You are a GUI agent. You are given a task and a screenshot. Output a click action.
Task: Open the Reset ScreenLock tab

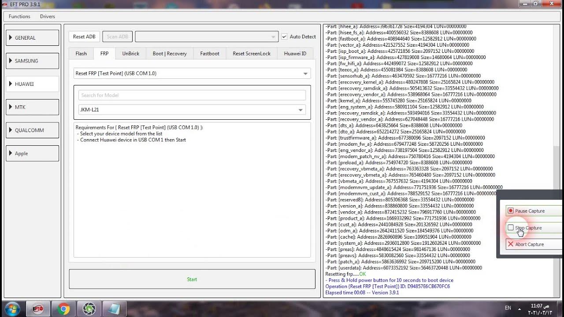click(252, 53)
